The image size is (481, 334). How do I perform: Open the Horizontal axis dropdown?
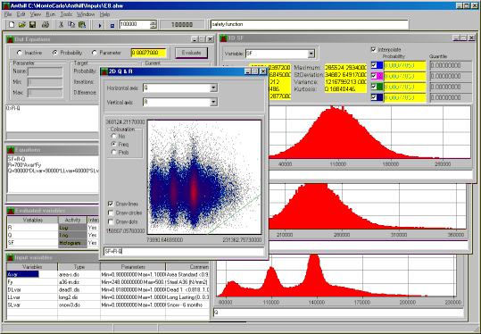click(x=213, y=88)
